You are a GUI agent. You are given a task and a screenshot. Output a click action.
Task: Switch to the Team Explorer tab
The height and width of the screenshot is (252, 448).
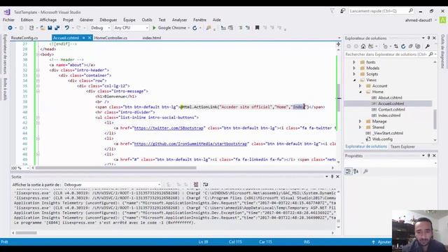(402, 146)
